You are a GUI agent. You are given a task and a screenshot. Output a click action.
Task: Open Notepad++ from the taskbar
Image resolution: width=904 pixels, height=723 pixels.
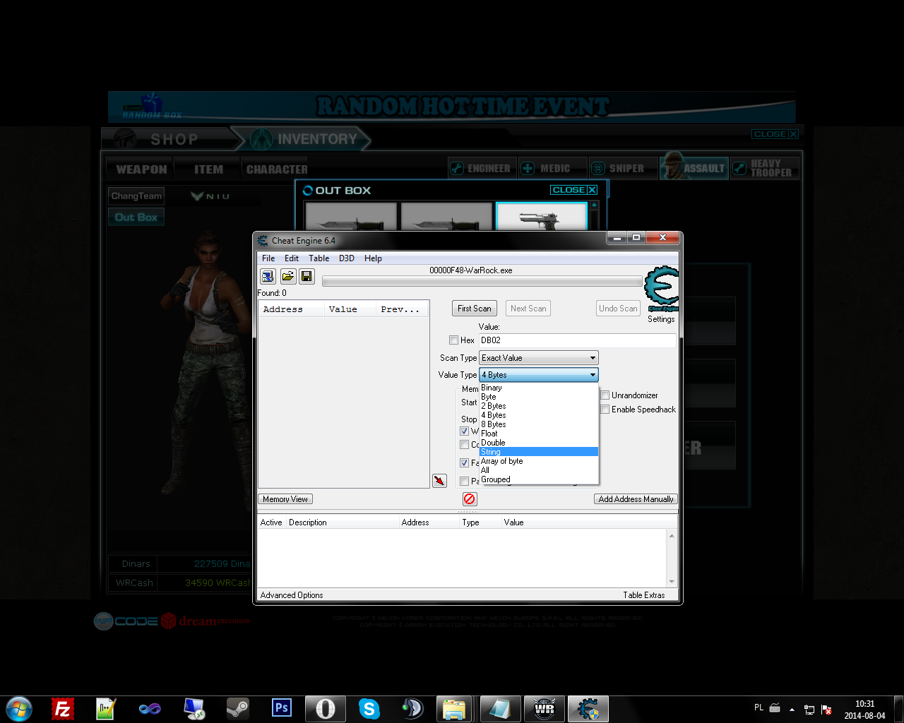[106, 708]
